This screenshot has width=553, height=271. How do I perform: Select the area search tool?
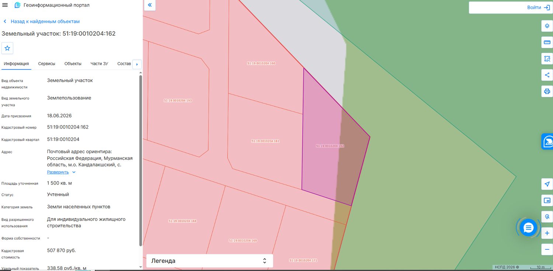tap(547, 59)
